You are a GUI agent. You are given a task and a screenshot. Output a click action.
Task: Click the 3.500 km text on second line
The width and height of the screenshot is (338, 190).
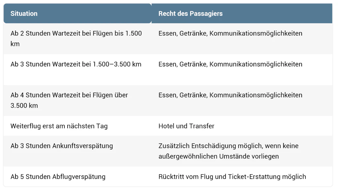click(x=24, y=106)
